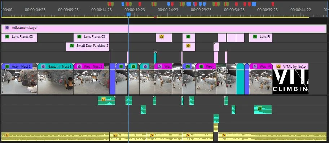The height and width of the screenshot is (143, 329).
Task: Click the blue playhead handle on ruler
Action: pos(129,14)
